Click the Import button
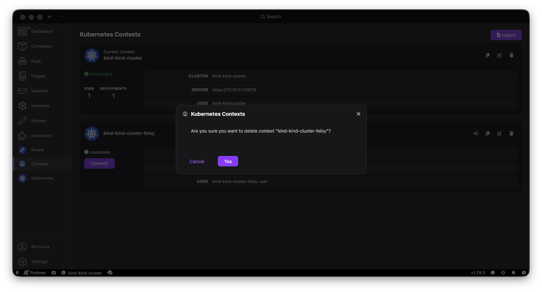The width and height of the screenshot is (542, 292). [506, 35]
